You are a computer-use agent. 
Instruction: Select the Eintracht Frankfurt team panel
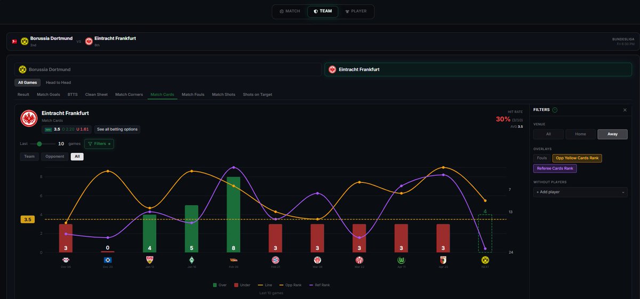tap(478, 69)
